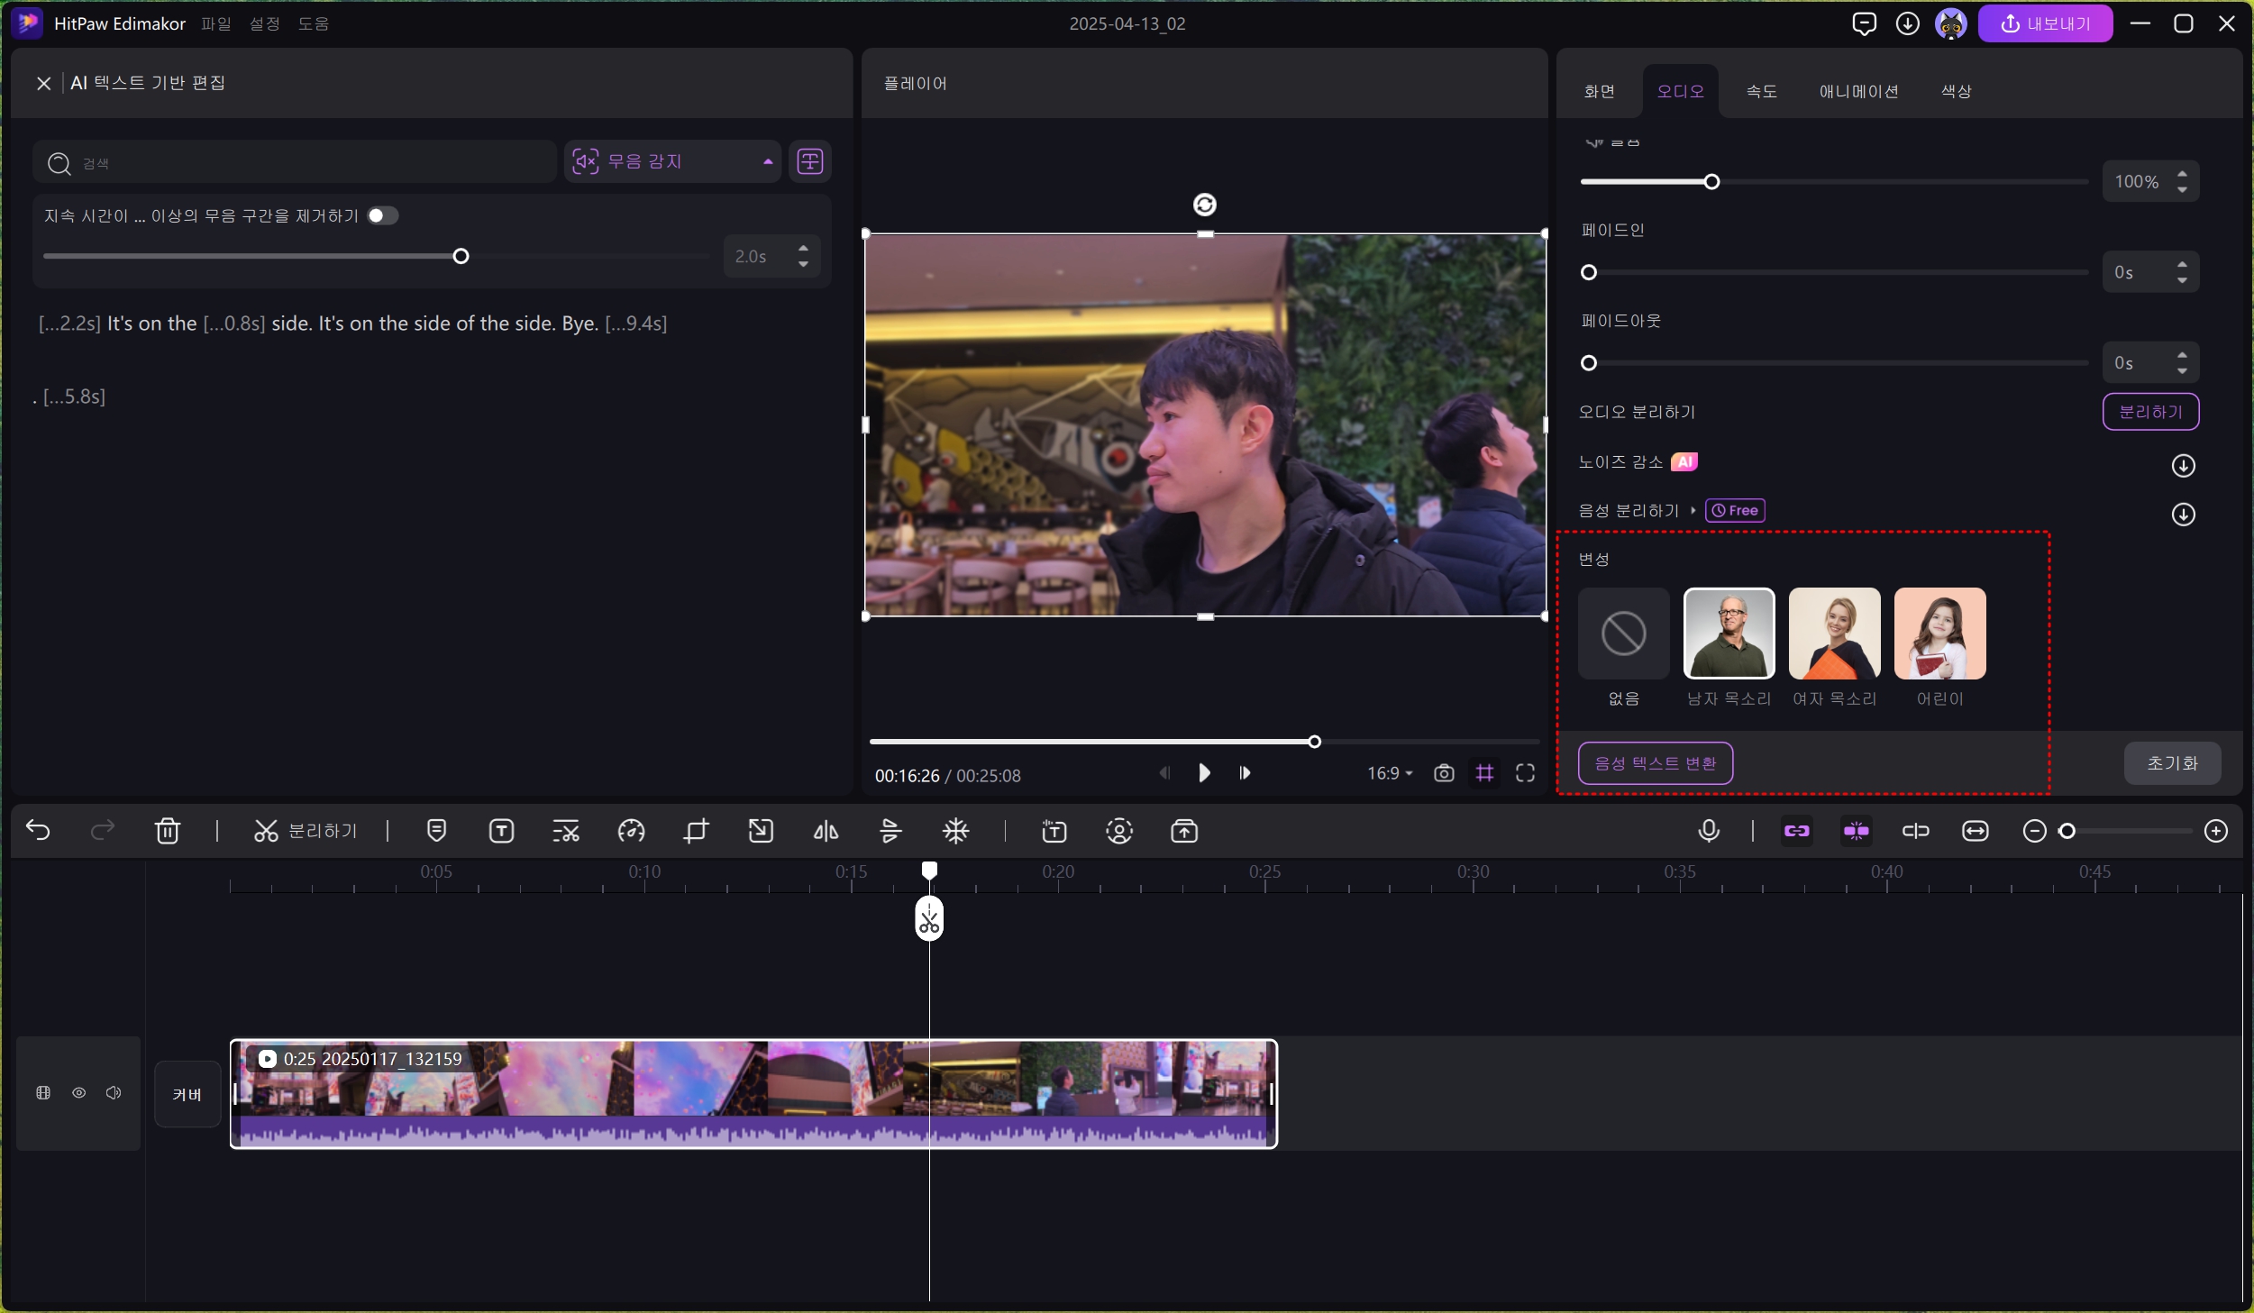Viewport: 2254px width, 1313px height.
Task: Click the 내보내기 export button
Action: 2044,23
